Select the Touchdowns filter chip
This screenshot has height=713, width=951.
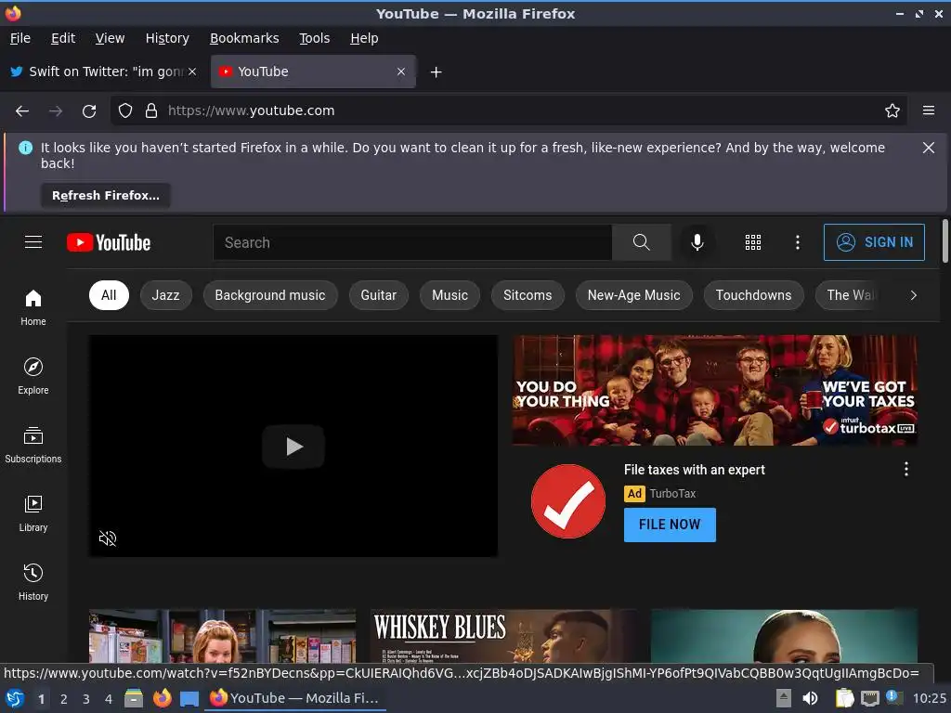tap(753, 295)
